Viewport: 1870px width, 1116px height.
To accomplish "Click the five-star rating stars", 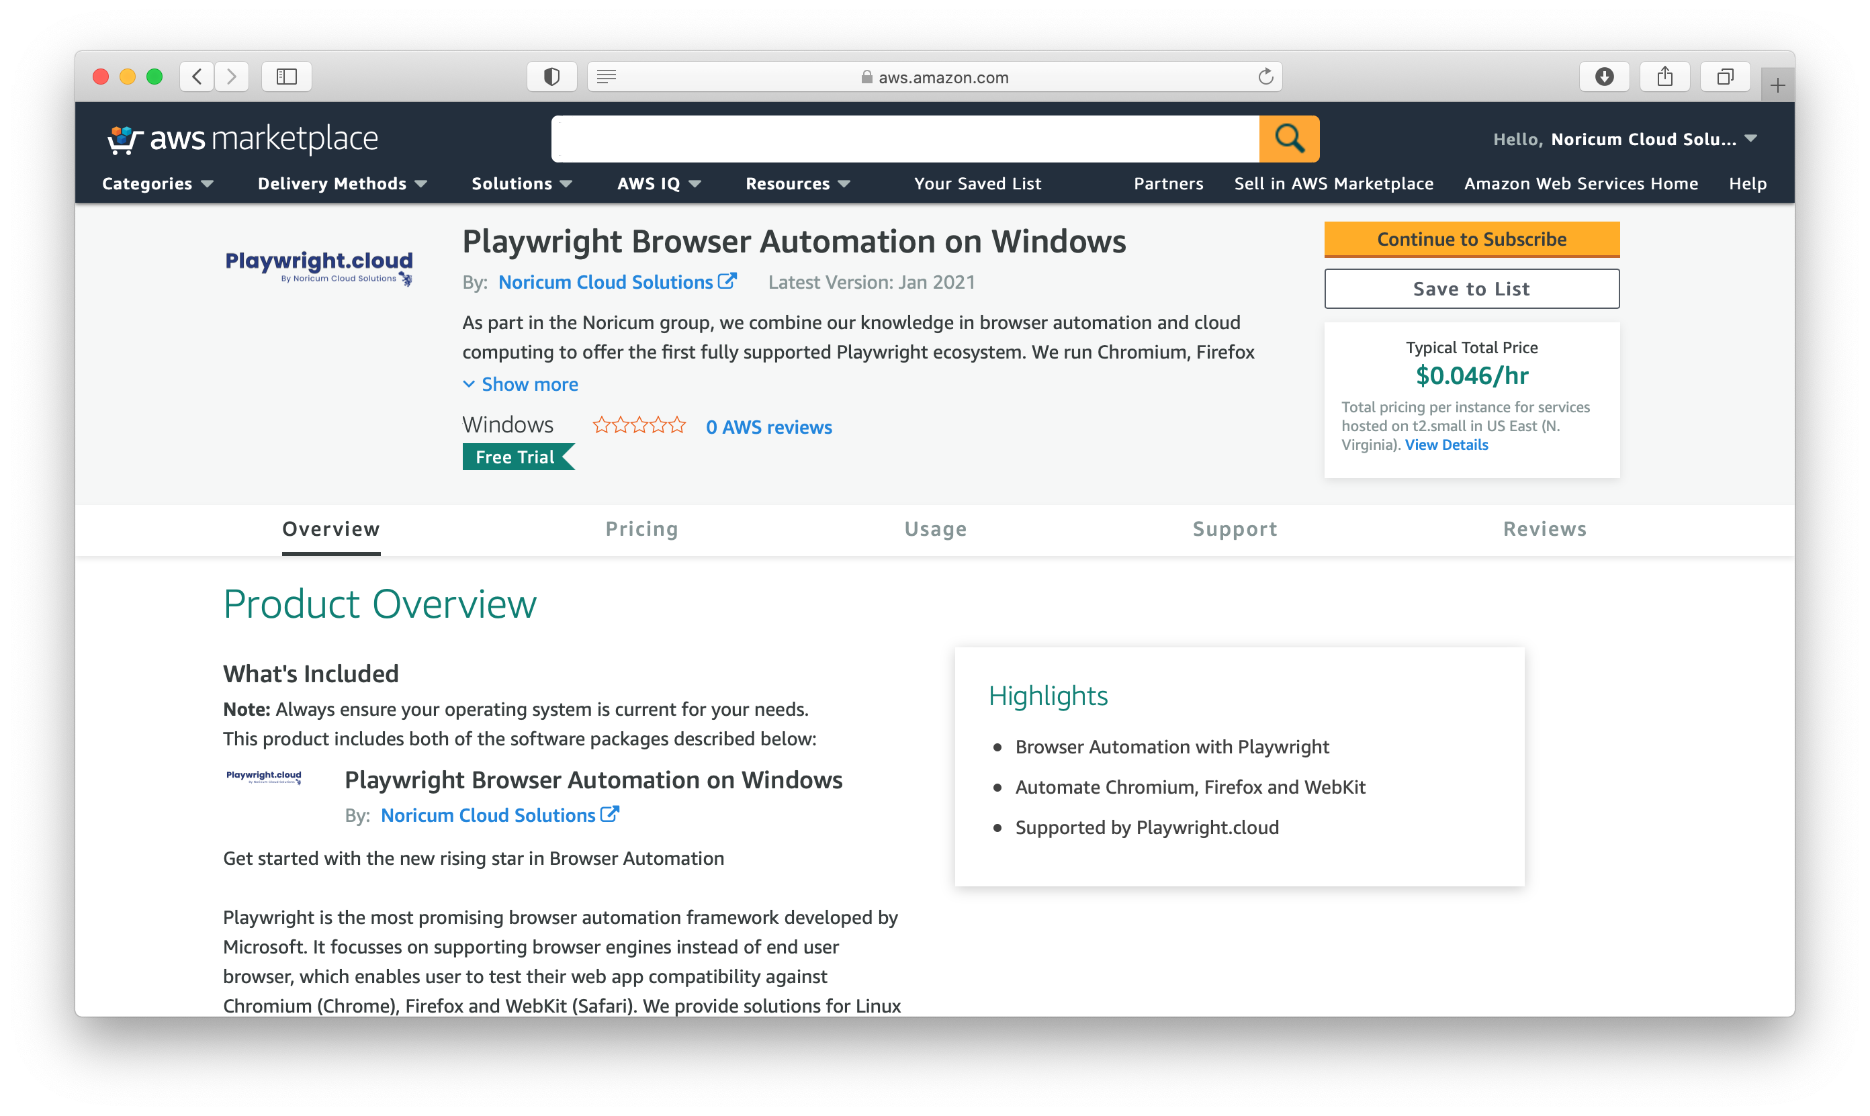I will [639, 426].
